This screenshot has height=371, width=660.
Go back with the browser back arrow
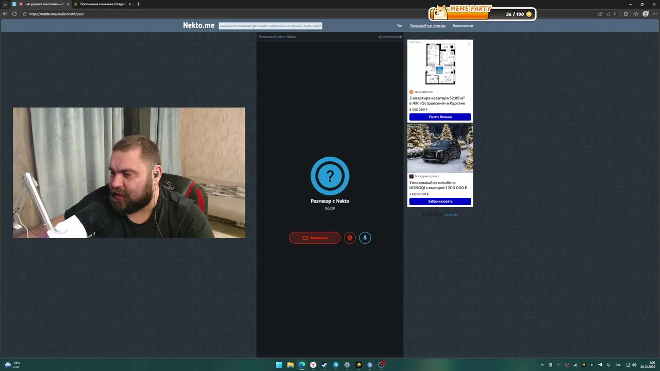click(5, 14)
